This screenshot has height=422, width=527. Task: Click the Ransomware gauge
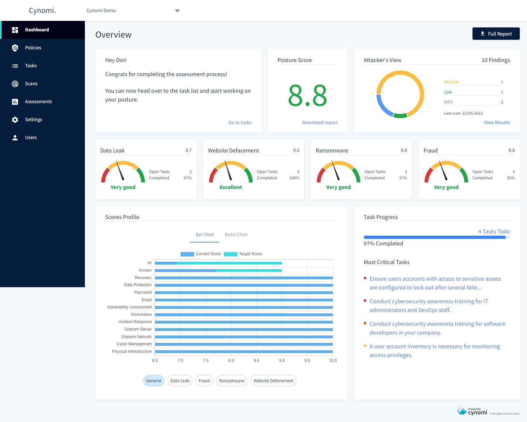tap(339, 172)
